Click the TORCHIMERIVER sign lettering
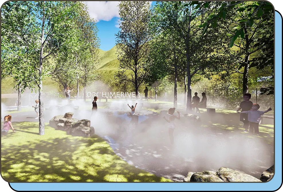The height and width of the screenshot is (192, 283). coord(112,94)
